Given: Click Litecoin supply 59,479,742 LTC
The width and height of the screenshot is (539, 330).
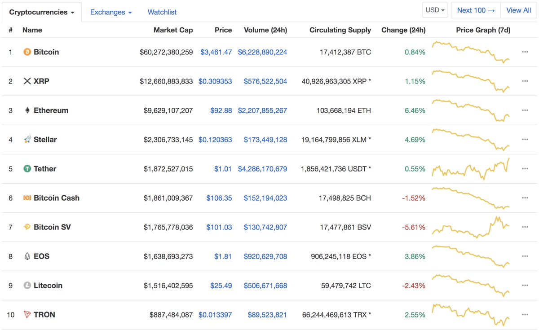Looking at the screenshot, I should point(346,286).
